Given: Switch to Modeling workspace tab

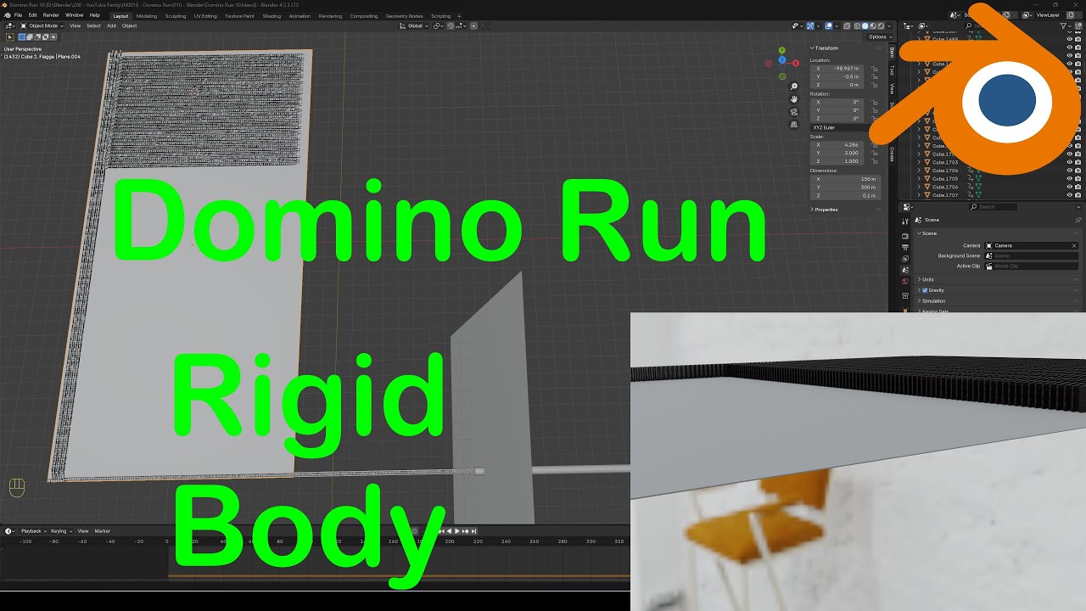Looking at the screenshot, I should point(147,15).
